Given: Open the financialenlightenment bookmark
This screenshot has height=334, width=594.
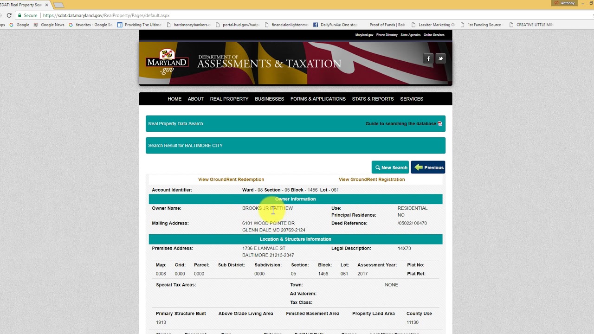Looking at the screenshot, I should coord(286,25).
